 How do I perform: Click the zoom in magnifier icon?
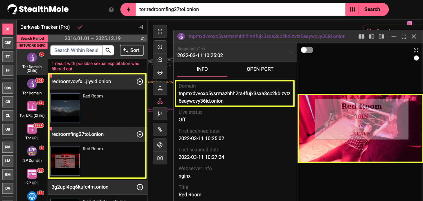click(x=160, y=47)
